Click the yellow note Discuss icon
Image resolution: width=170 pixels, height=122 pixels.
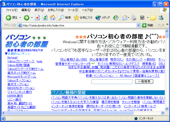[x=153, y=18]
